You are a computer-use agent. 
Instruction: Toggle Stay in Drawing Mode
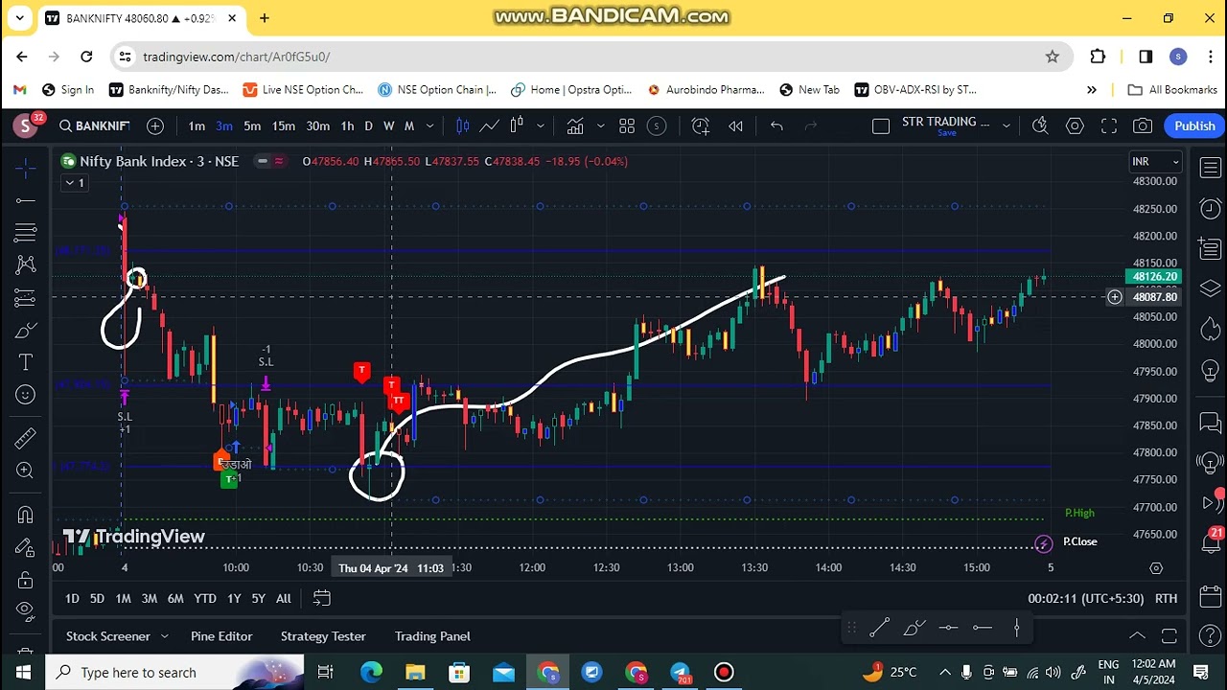pyautogui.click(x=26, y=547)
